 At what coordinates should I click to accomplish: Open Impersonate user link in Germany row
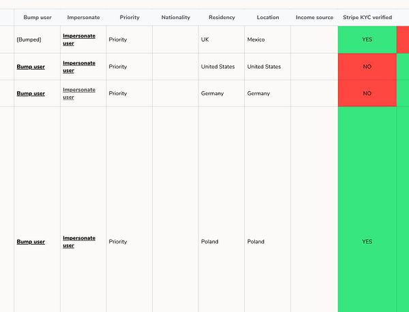[79, 93]
